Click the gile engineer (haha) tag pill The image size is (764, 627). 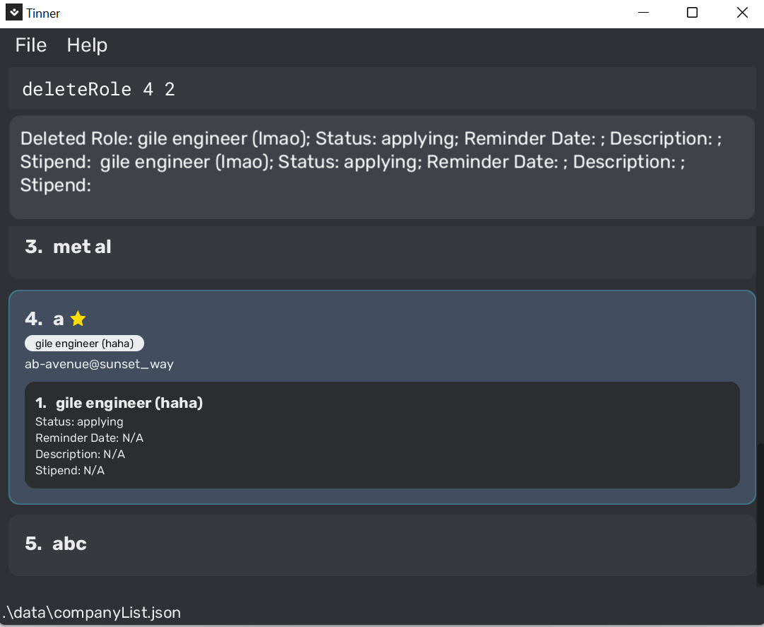pos(84,344)
